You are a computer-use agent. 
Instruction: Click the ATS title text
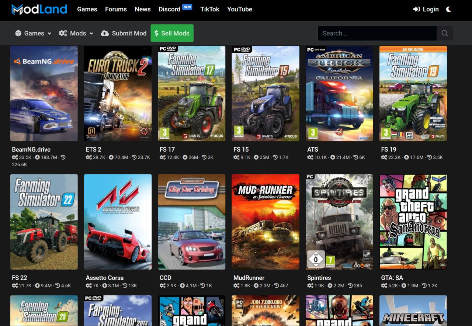coord(313,149)
